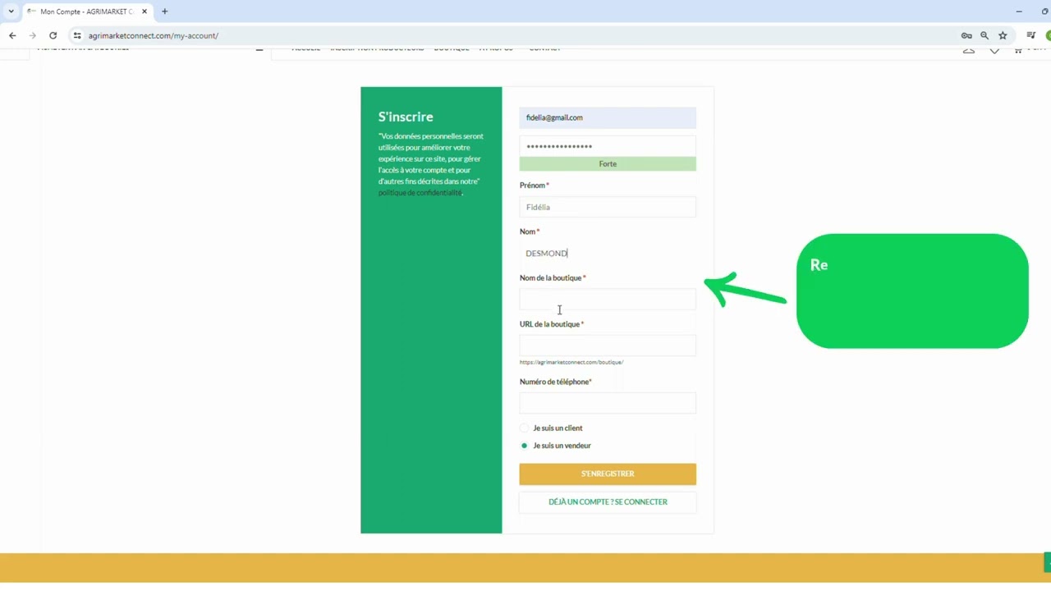Open the saved passwords key icon
The width and height of the screenshot is (1051, 591).
[x=966, y=35]
